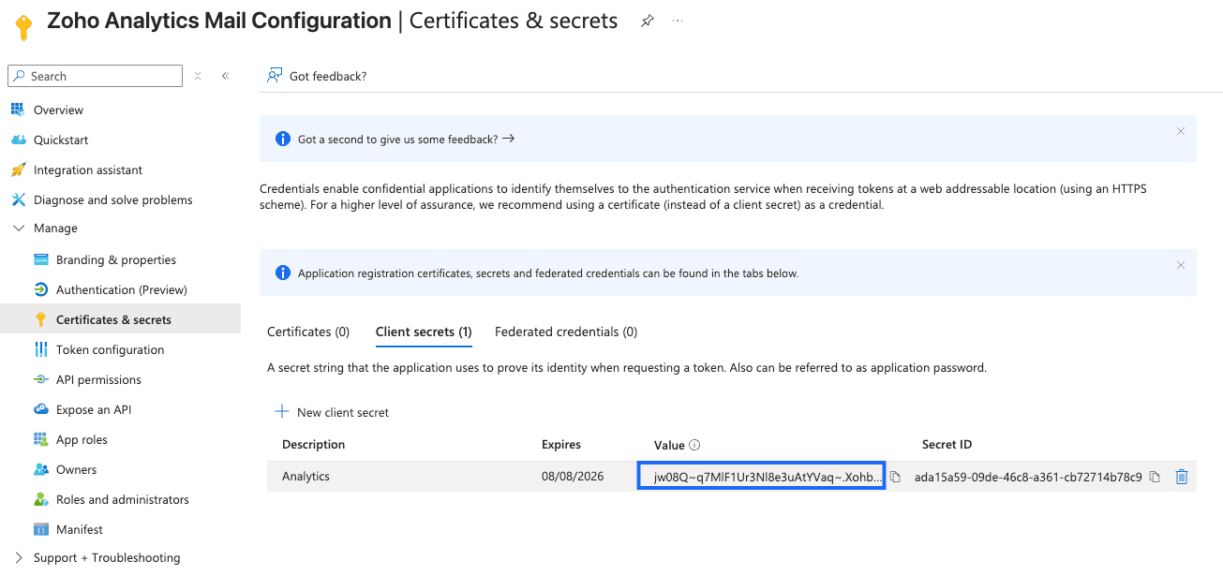
Task: Close the application registration info banner
Action: coord(1181,265)
